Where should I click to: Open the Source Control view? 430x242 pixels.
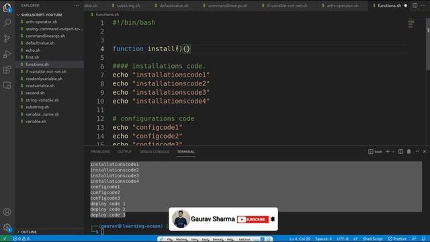[x=7, y=38]
